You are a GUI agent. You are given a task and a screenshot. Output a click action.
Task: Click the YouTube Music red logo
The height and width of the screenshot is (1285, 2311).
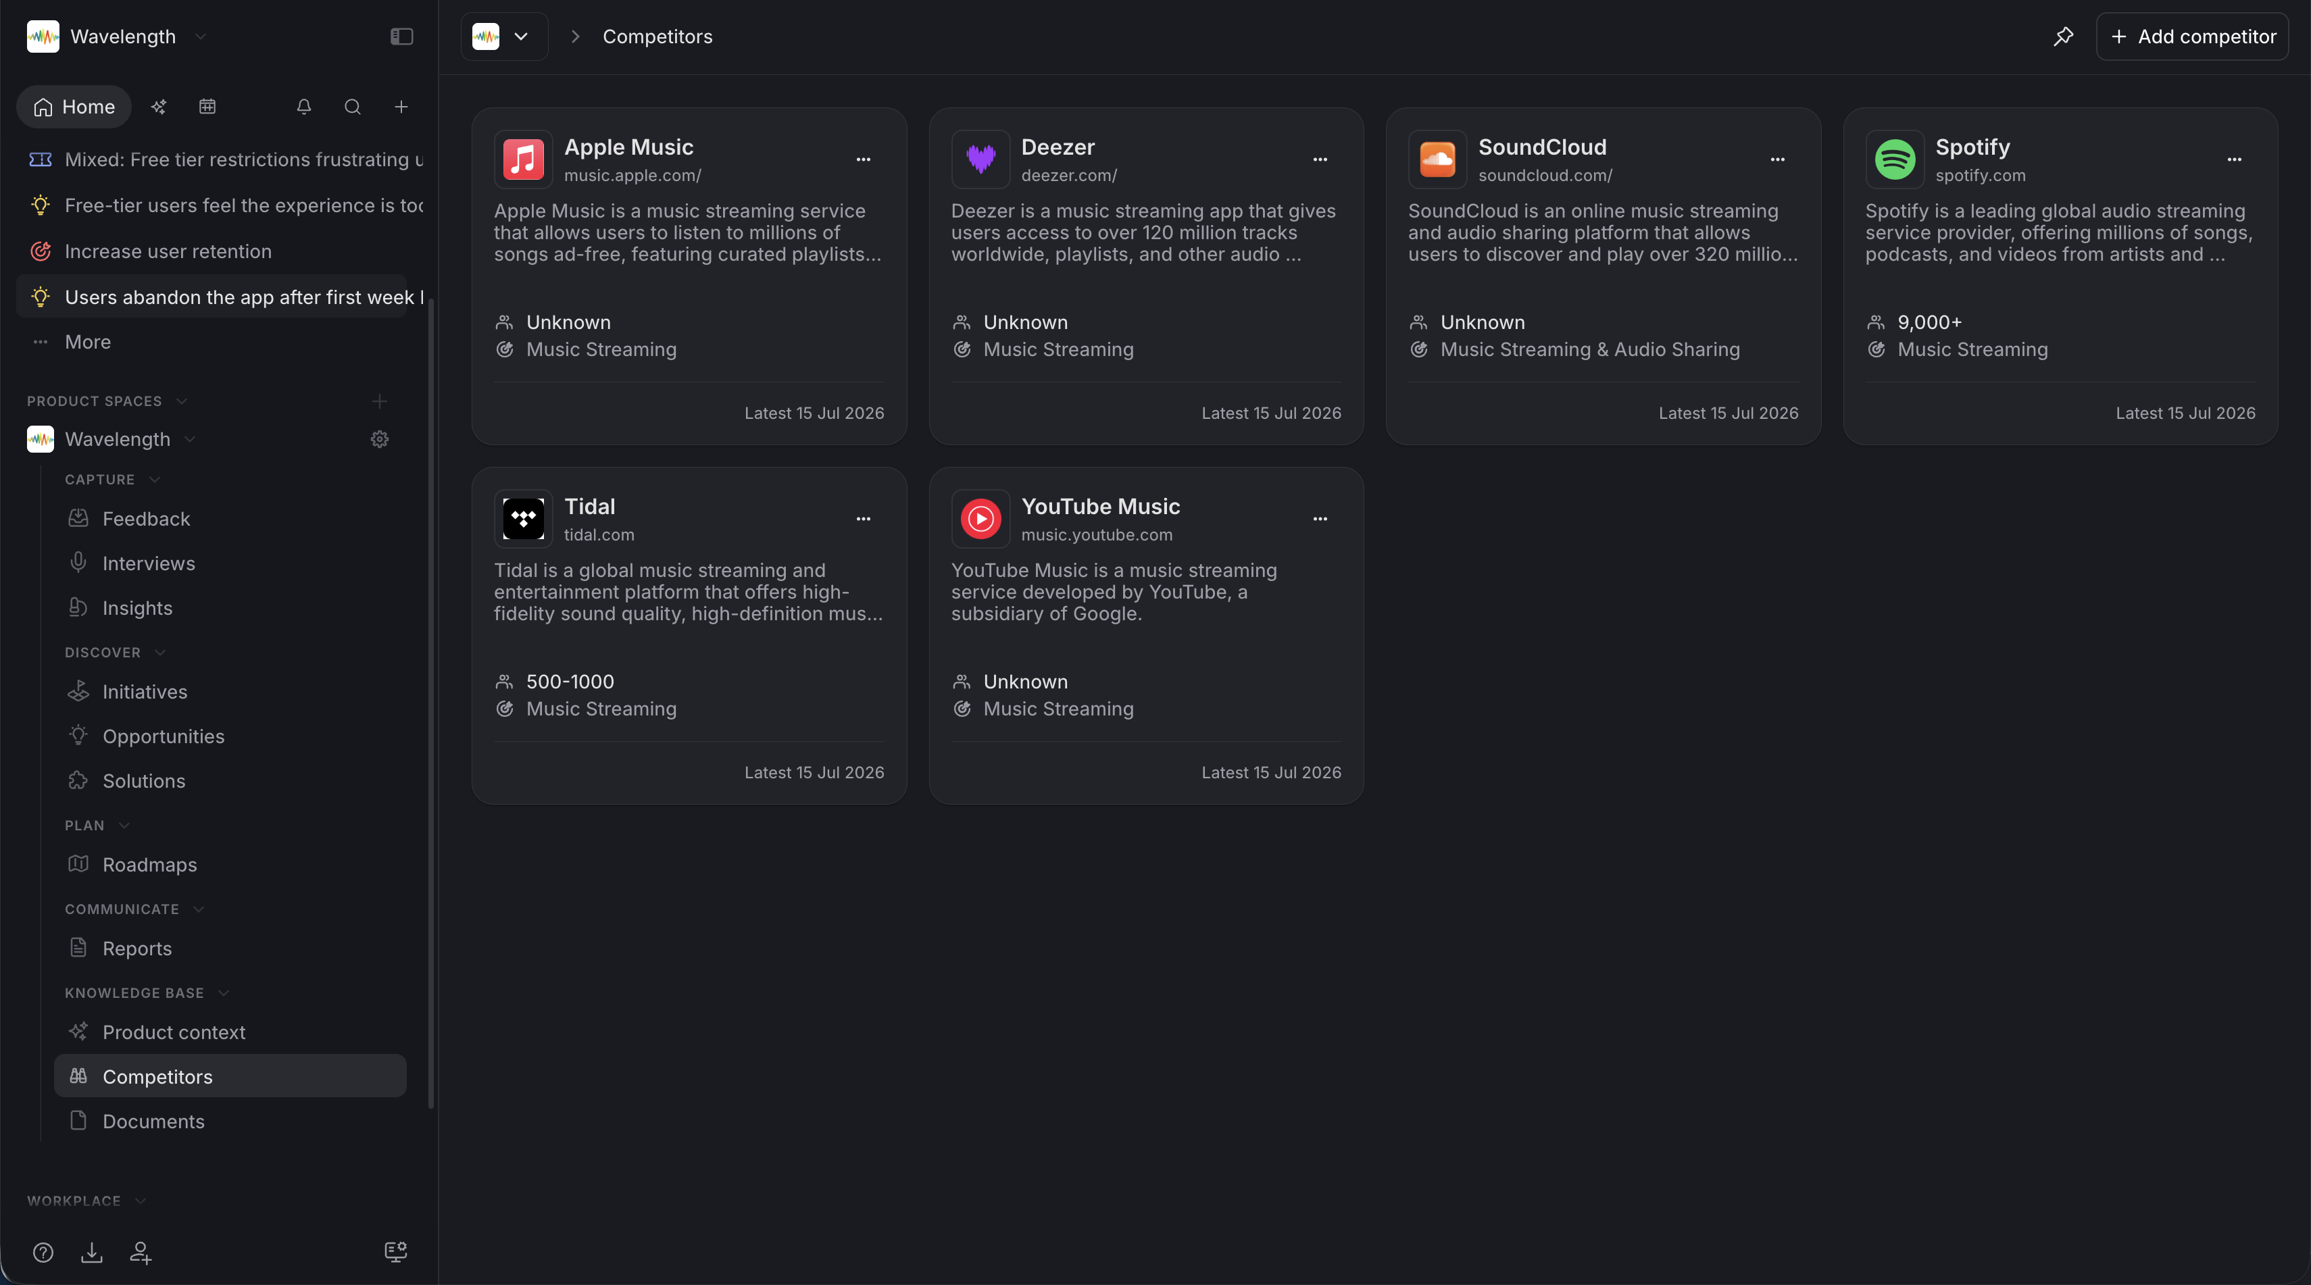coord(980,519)
